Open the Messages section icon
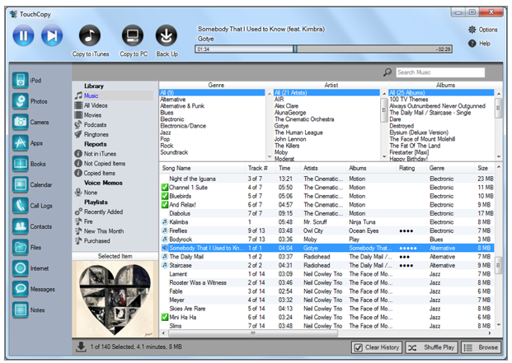Image resolution: width=512 pixels, height=363 pixels. (21, 289)
